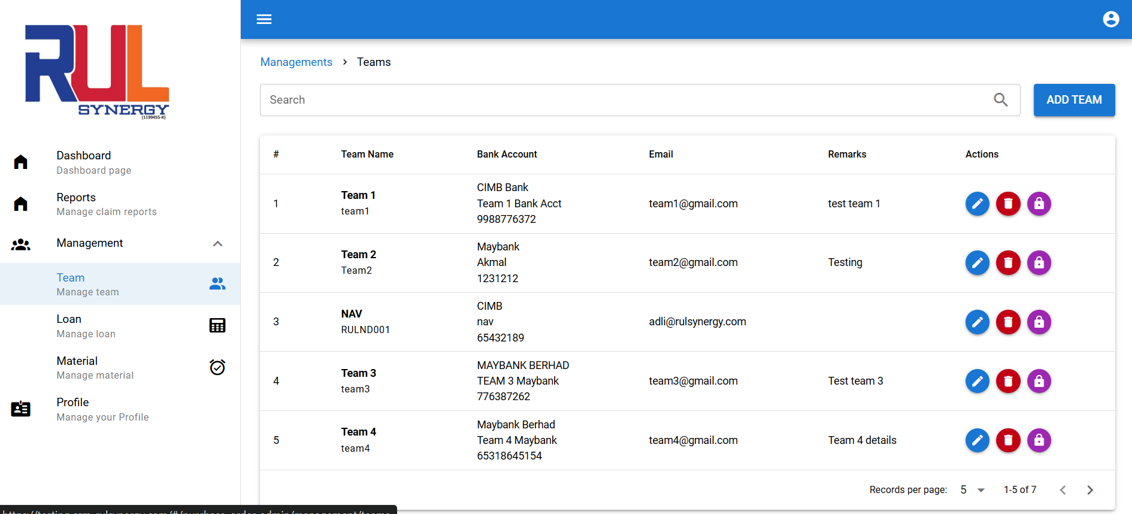Screen dimensions: 1132x514
Task: Delete Team 4 using the trash icon
Action: [1008, 440]
